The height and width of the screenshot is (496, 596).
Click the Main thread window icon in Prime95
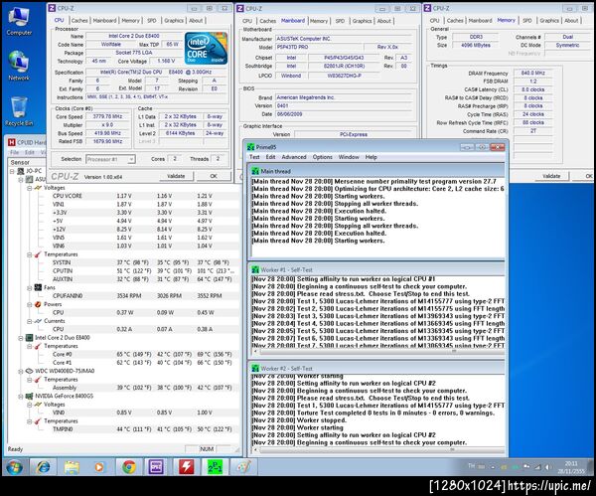pyautogui.click(x=255, y=171)
